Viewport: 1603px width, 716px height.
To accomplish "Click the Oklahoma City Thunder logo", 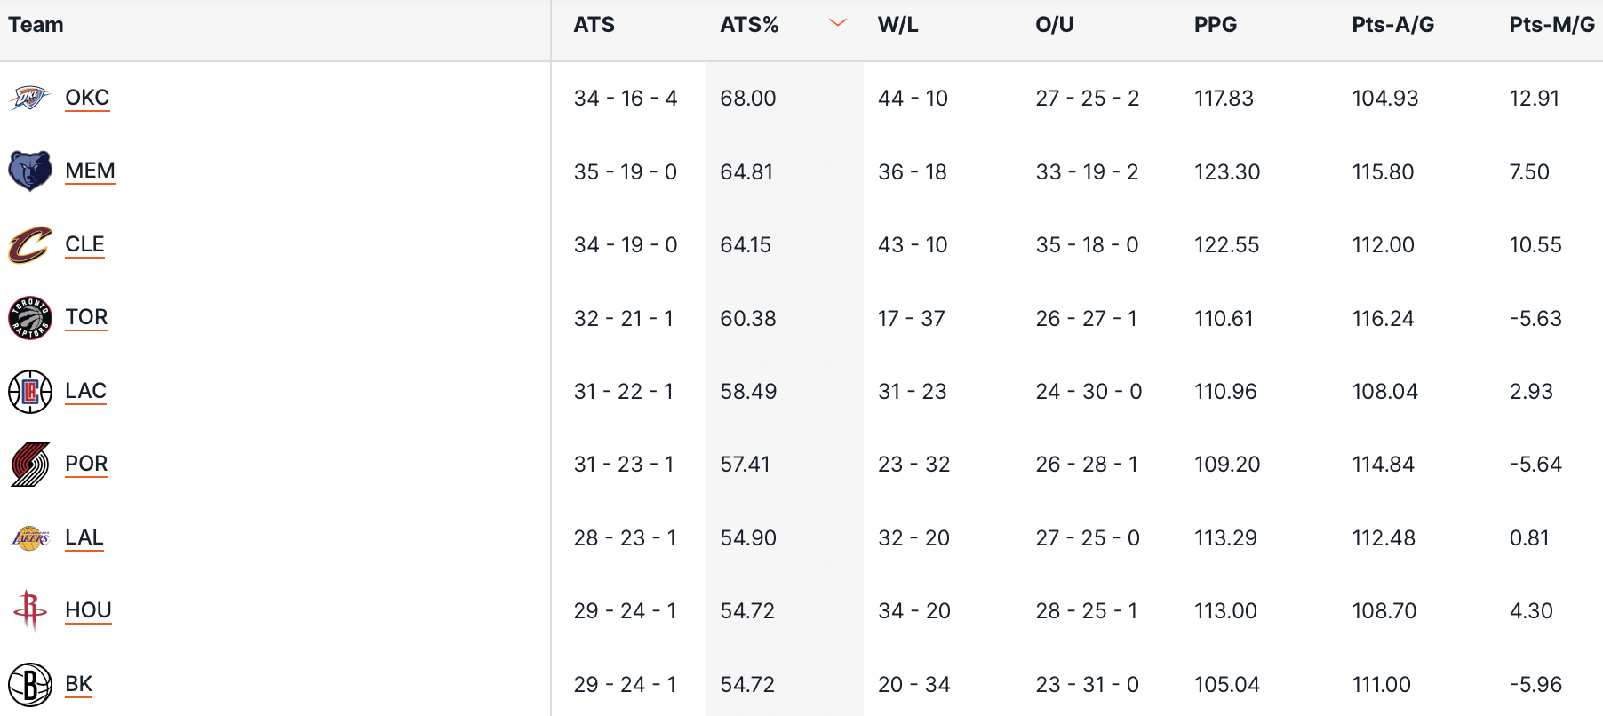I will coord(29,98).
